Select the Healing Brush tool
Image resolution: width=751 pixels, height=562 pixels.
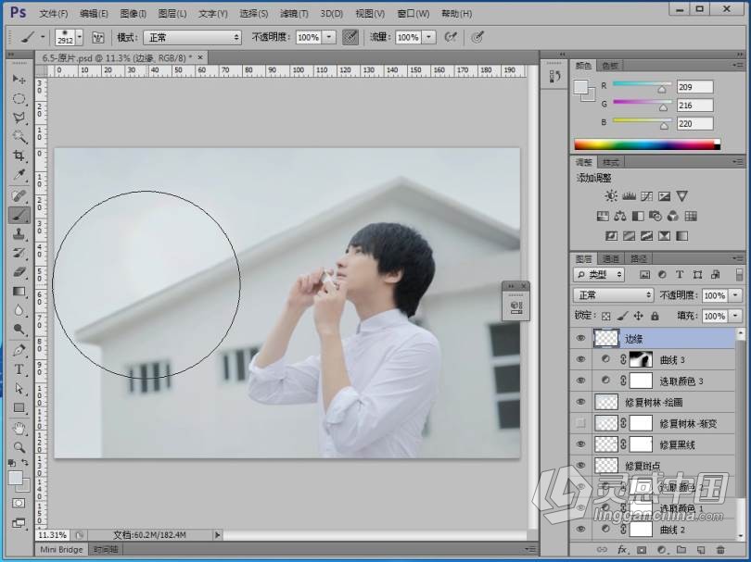pyautogui.click(x=19, y=195)
